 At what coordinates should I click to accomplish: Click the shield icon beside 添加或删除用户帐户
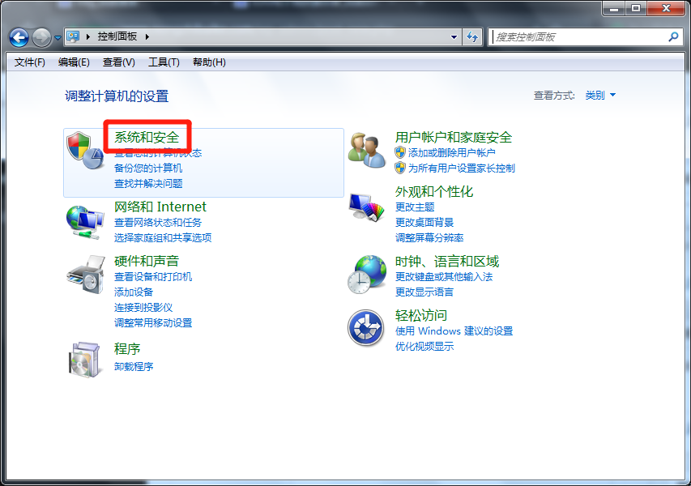pyautogui.click(x=400, y=152)
